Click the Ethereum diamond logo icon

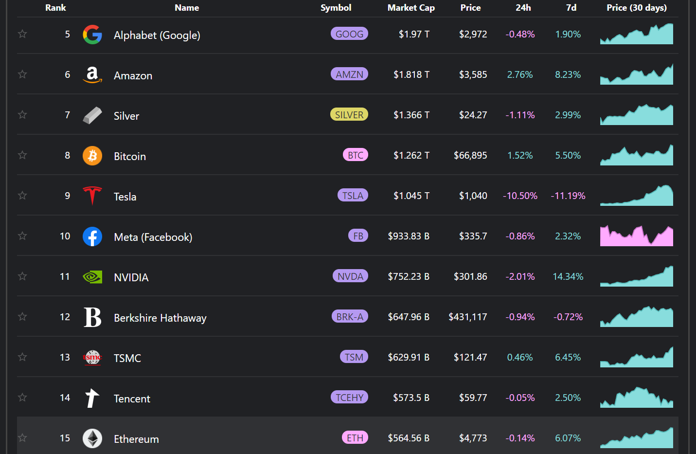click(x=92, y=438)
